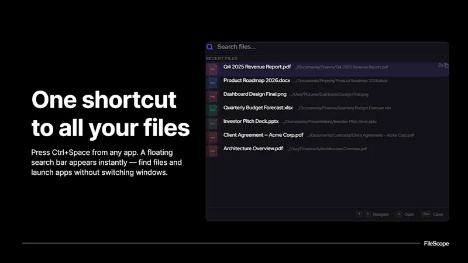
Task: Click the PDF icon of Architecture Overview
Action: click(x=213, y=151)
